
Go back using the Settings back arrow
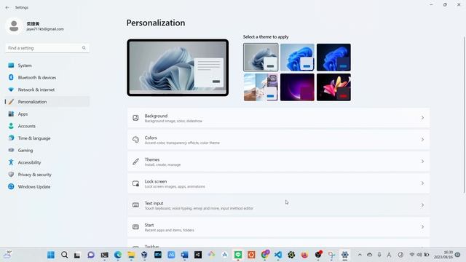click(x=7, y=7)
